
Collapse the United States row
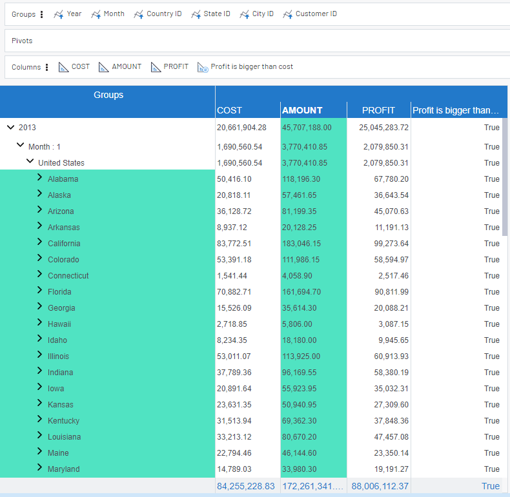(30, 162)
